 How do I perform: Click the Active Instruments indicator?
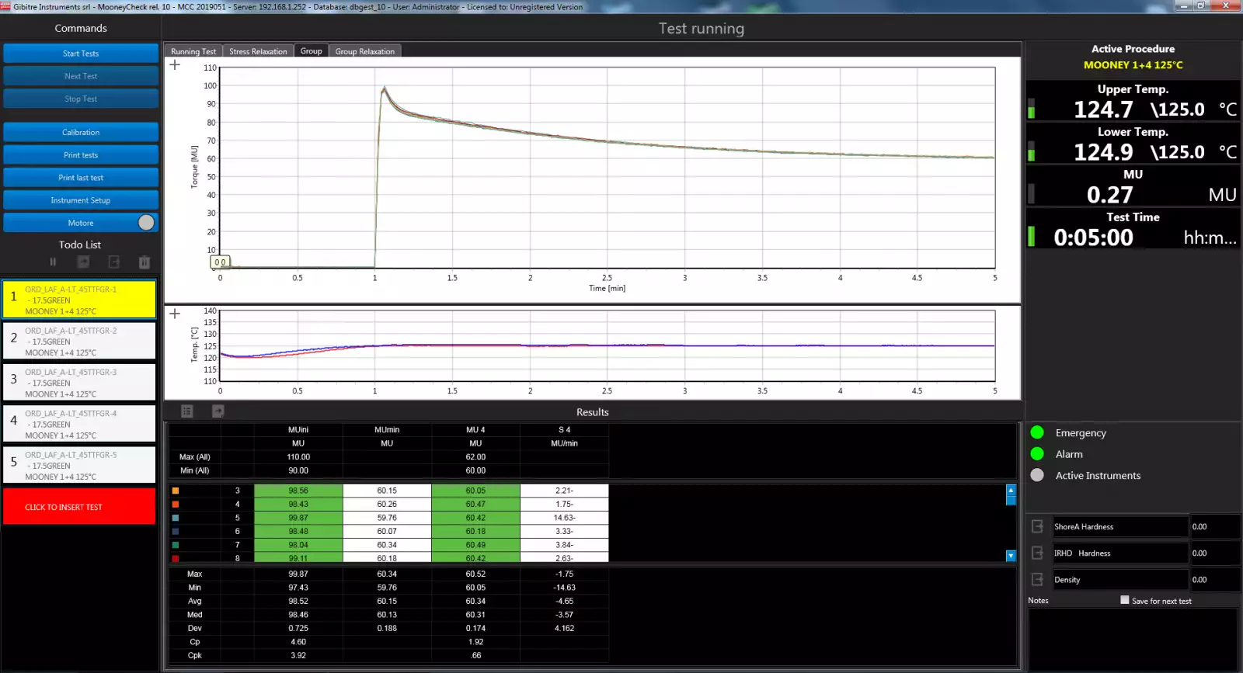[1037, 475]
